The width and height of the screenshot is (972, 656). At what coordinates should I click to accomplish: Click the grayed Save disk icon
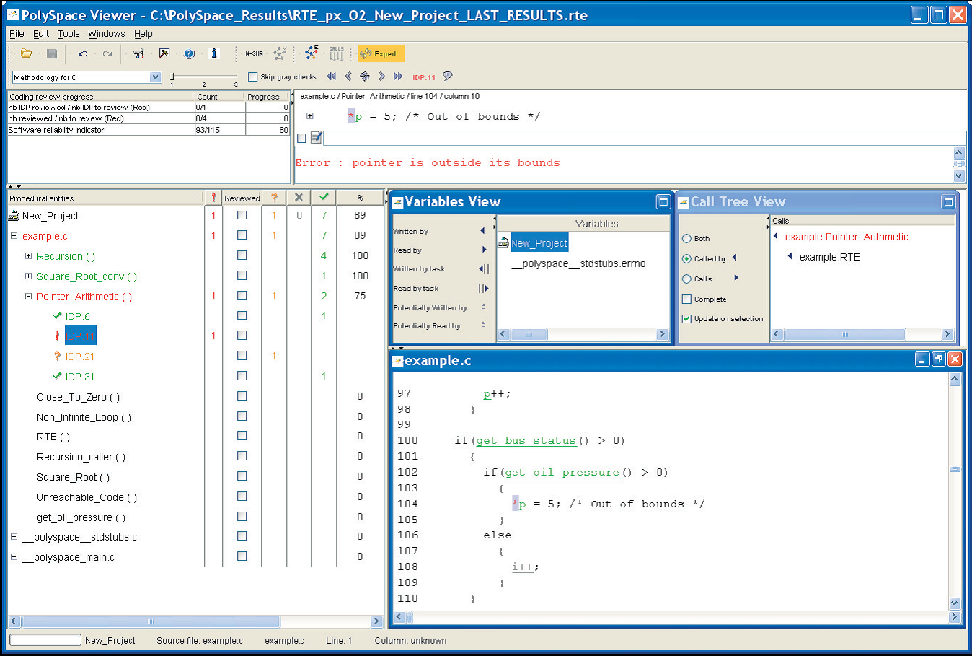tap(52, 53)
